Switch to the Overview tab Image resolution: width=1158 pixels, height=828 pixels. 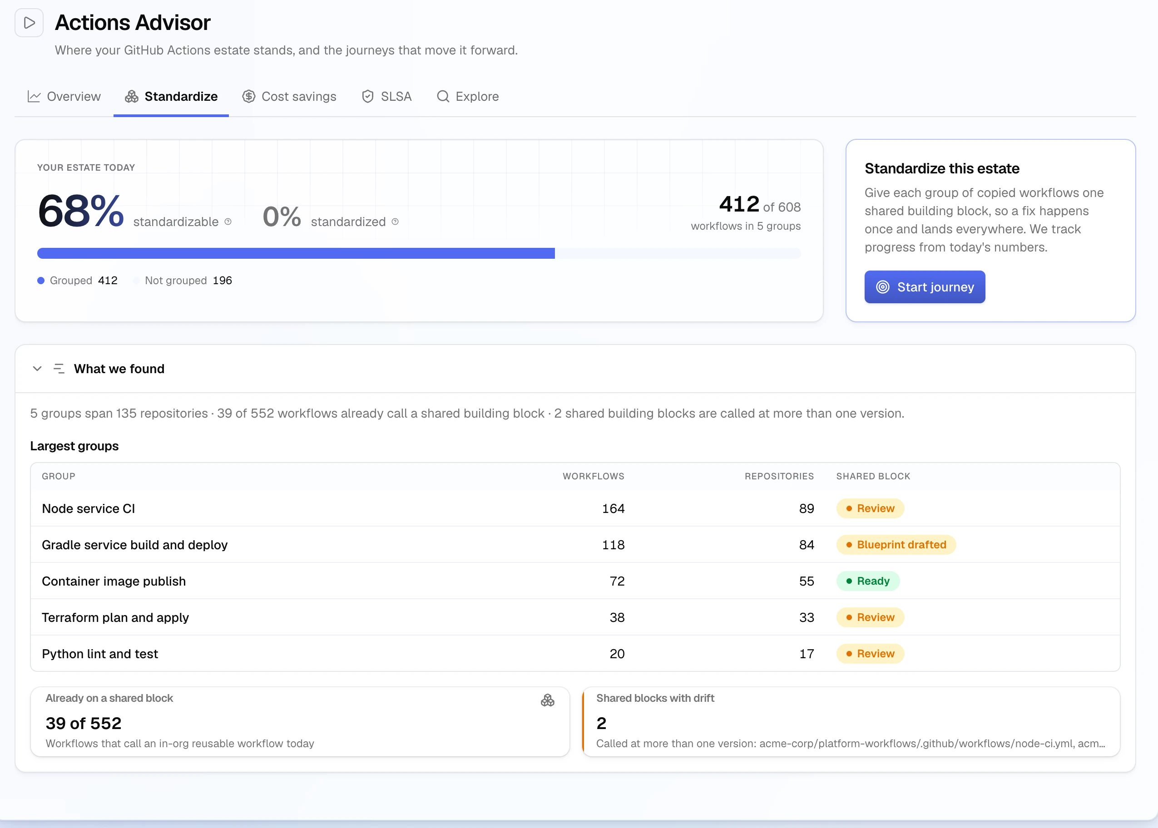pyautogui.click(x=64, y=96)
